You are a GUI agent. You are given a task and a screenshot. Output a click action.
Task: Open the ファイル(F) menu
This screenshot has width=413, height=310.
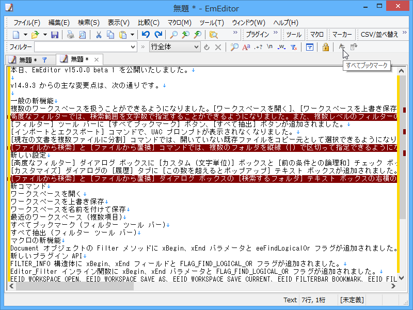pyautogui.click(x=27, y=23)
